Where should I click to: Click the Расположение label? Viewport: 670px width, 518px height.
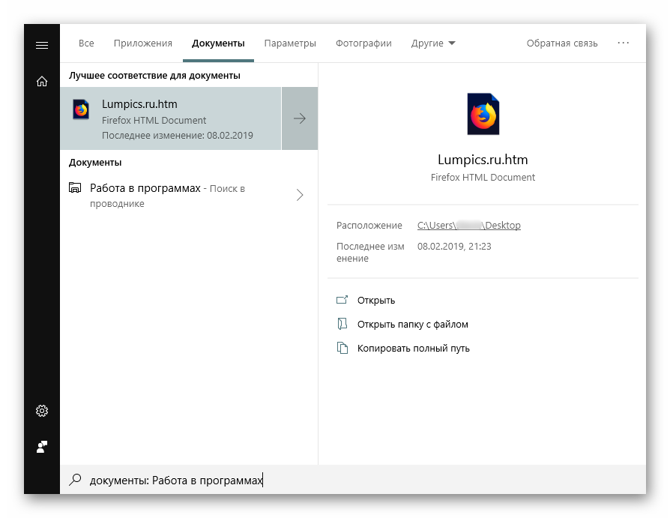(x=369, y=225)
